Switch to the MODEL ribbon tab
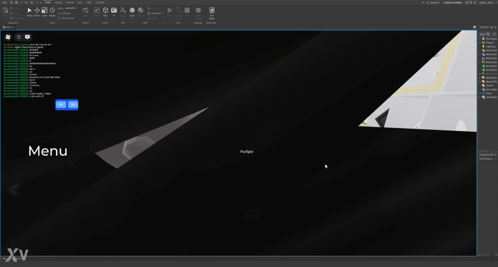498x267 pixels. coord(59,2)
